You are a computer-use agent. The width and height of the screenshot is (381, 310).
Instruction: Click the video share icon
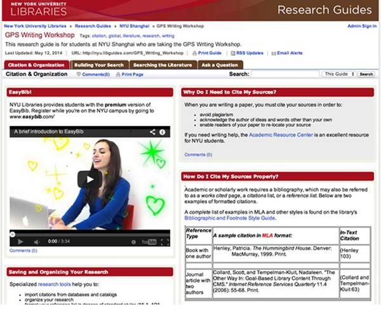152,132
